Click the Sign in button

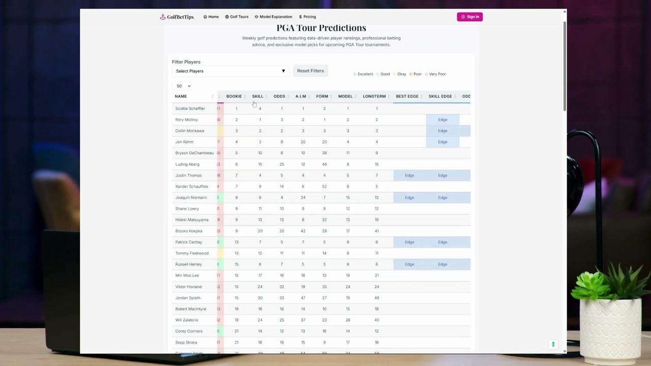(x=470, y=17)
